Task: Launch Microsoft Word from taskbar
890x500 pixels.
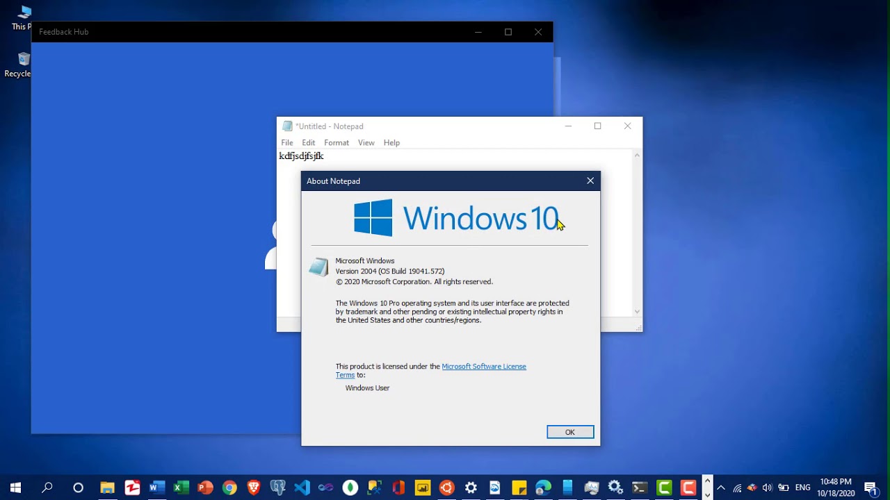Action: (156, 487)
